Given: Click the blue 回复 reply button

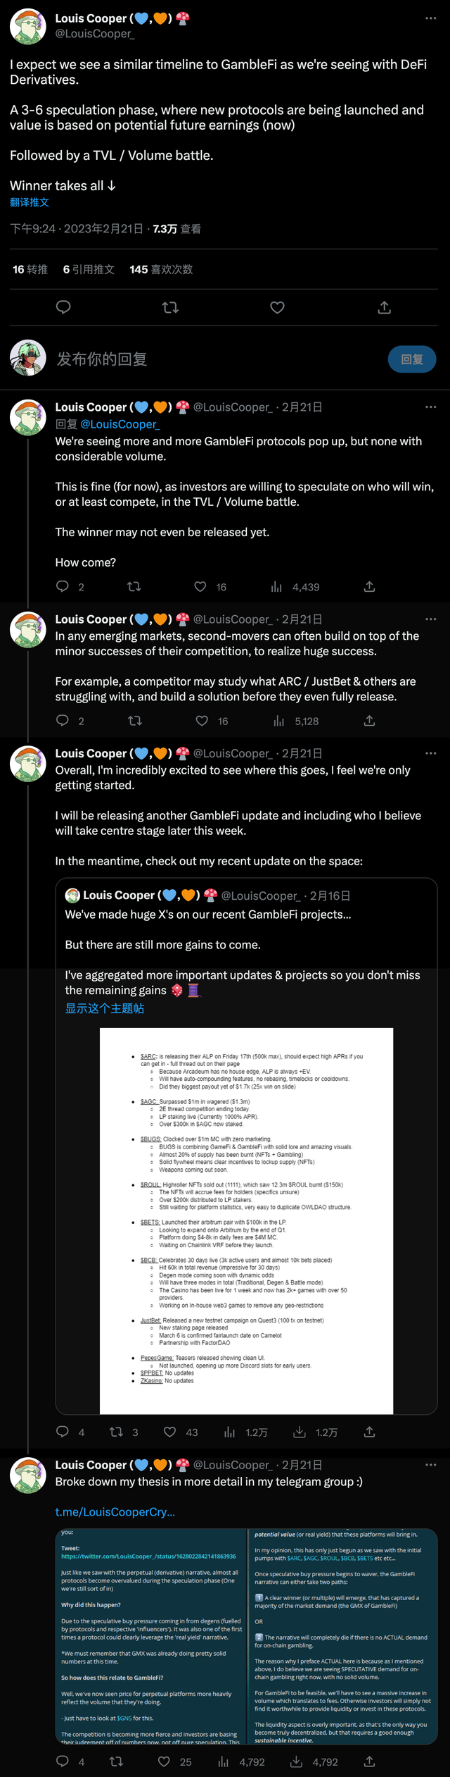Looking at the screenshot, I should coord(411,359).
